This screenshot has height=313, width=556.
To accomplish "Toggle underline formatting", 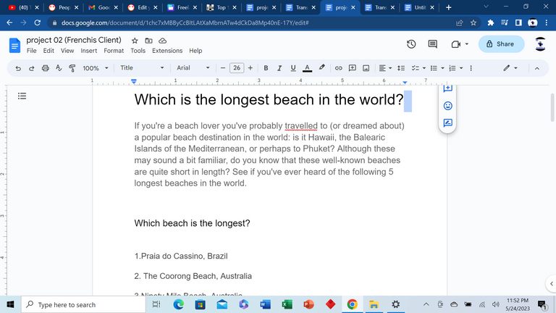I will tap(293, 68).
